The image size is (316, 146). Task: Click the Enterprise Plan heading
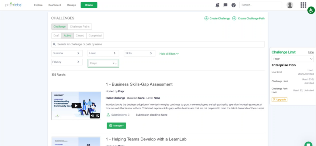pos(284,65)
